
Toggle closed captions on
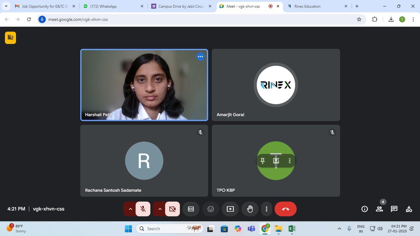pos(191,209)
